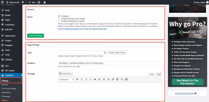The height and width of the screenshot is (102, 209).
Task: Click the Add Media button
Action: [x=65, y=74]
